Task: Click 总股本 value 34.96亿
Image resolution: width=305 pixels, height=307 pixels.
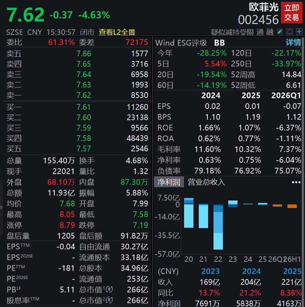Action: tap(135, 268)
